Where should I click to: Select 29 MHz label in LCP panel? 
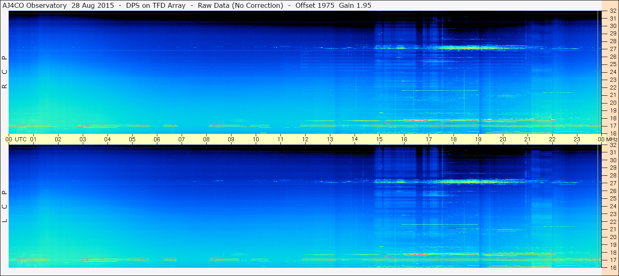(x=612, y=168)
